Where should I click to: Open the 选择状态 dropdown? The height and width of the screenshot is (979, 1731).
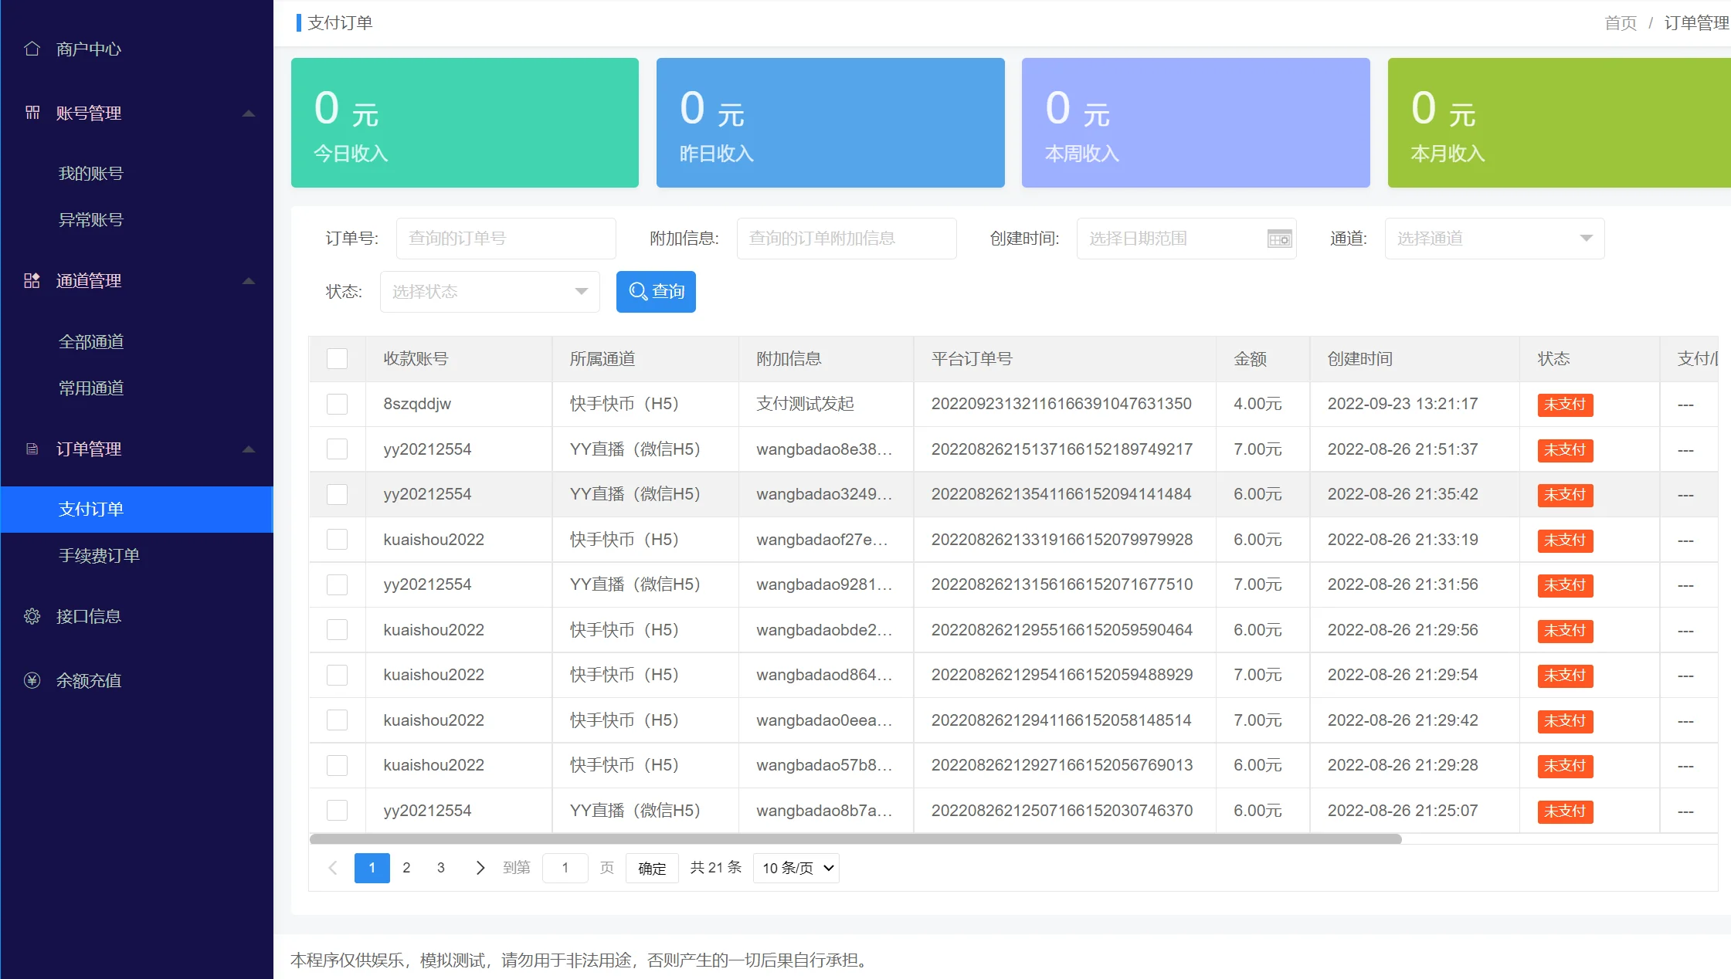pyautogui.click(x=489, y=292)
